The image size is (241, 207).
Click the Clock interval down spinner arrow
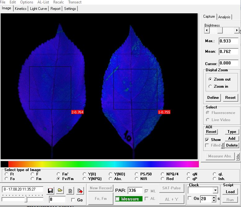click(x=214, y=200)
